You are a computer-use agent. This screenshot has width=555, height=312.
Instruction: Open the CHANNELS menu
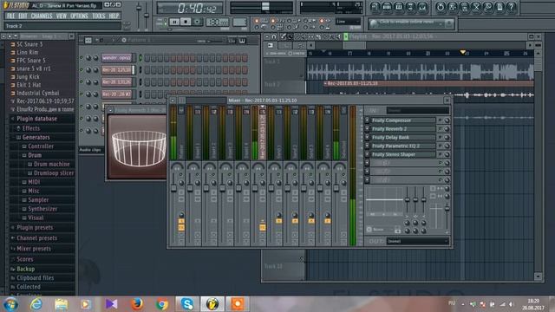tap(42, 16)
